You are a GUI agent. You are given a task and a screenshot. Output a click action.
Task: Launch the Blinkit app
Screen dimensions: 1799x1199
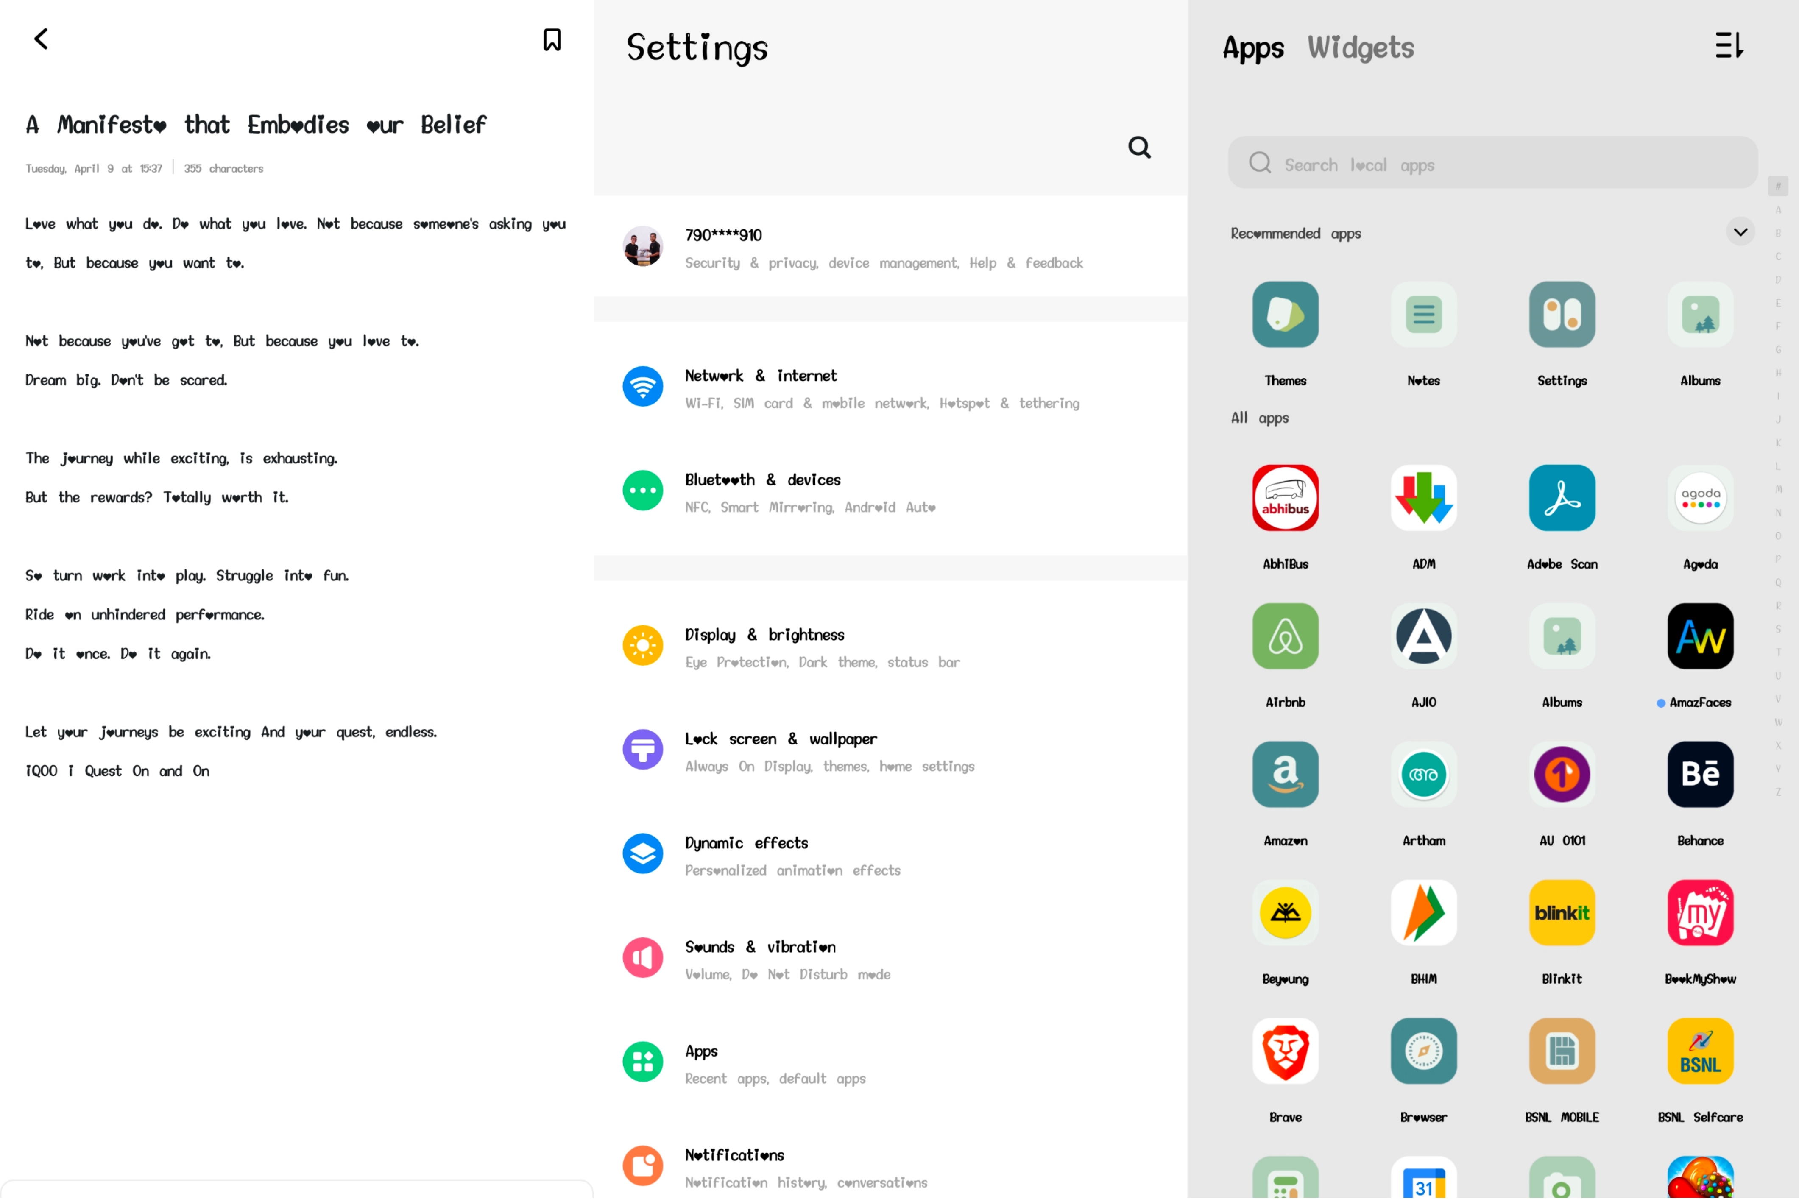1561,912
